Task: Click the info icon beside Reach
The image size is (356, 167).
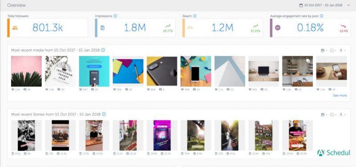Action: 194,16
